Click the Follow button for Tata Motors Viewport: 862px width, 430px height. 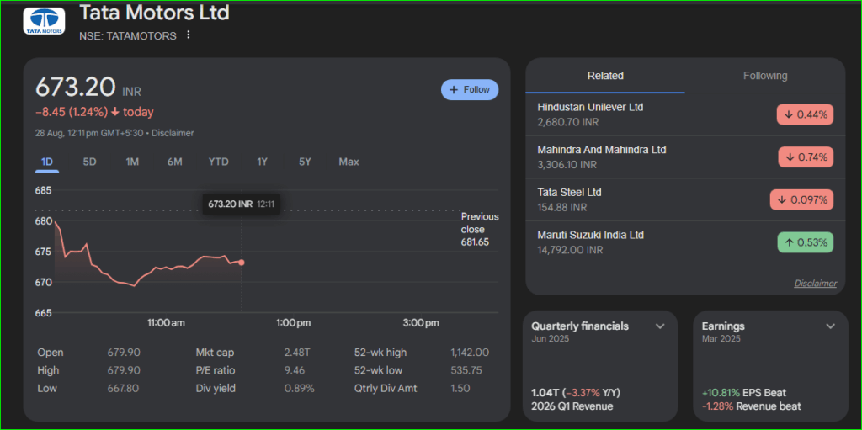[470, 89]
